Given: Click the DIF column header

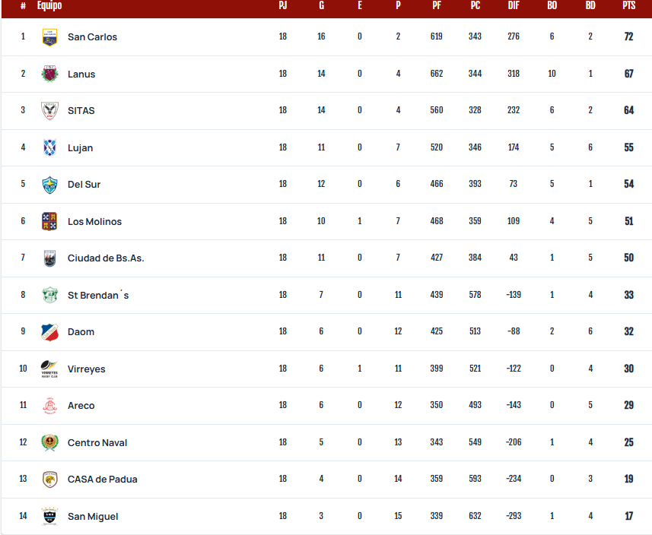Looking at the screenshot, I should pyautogui.click(x=514, y=5).
